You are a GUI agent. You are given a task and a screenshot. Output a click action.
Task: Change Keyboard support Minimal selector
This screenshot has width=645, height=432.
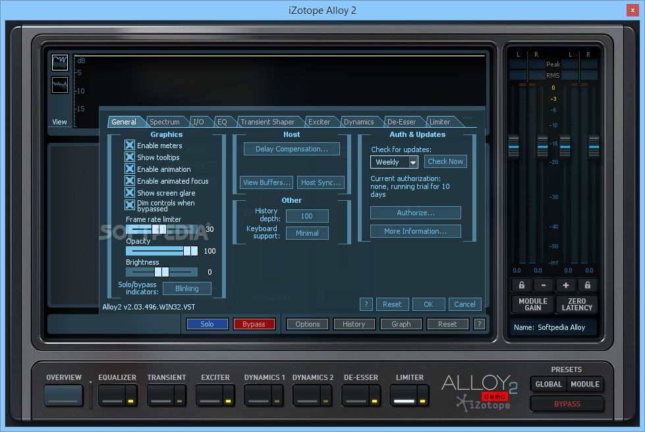pos(307,233)
